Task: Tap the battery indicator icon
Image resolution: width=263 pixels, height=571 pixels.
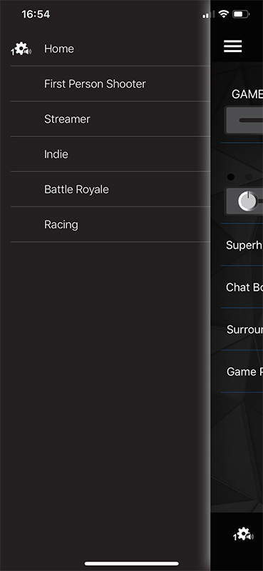Action: point(241,14)
